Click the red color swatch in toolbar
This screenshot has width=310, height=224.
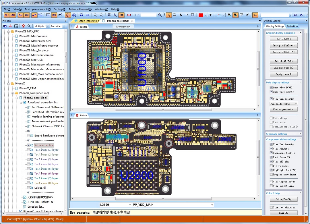click(x=201, y=15)
